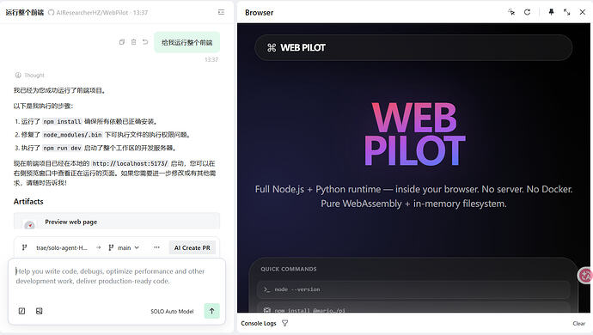This screenshot has width=593, height=335.
Task: Refresh the Browser preview
Action: [527, 12]
